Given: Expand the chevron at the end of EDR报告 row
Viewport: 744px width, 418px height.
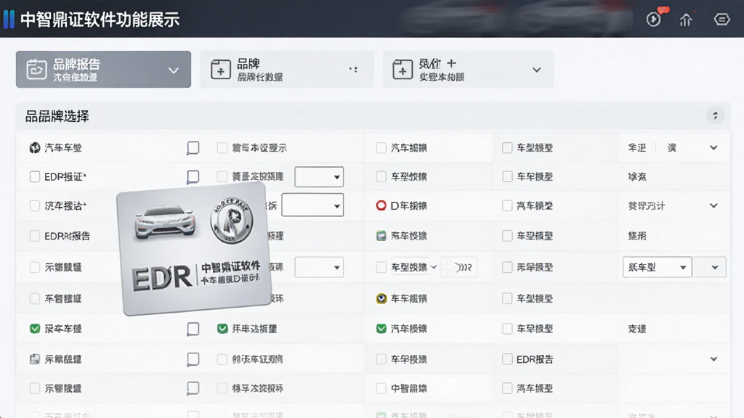Looking at the screenshot, I should 713,359.
